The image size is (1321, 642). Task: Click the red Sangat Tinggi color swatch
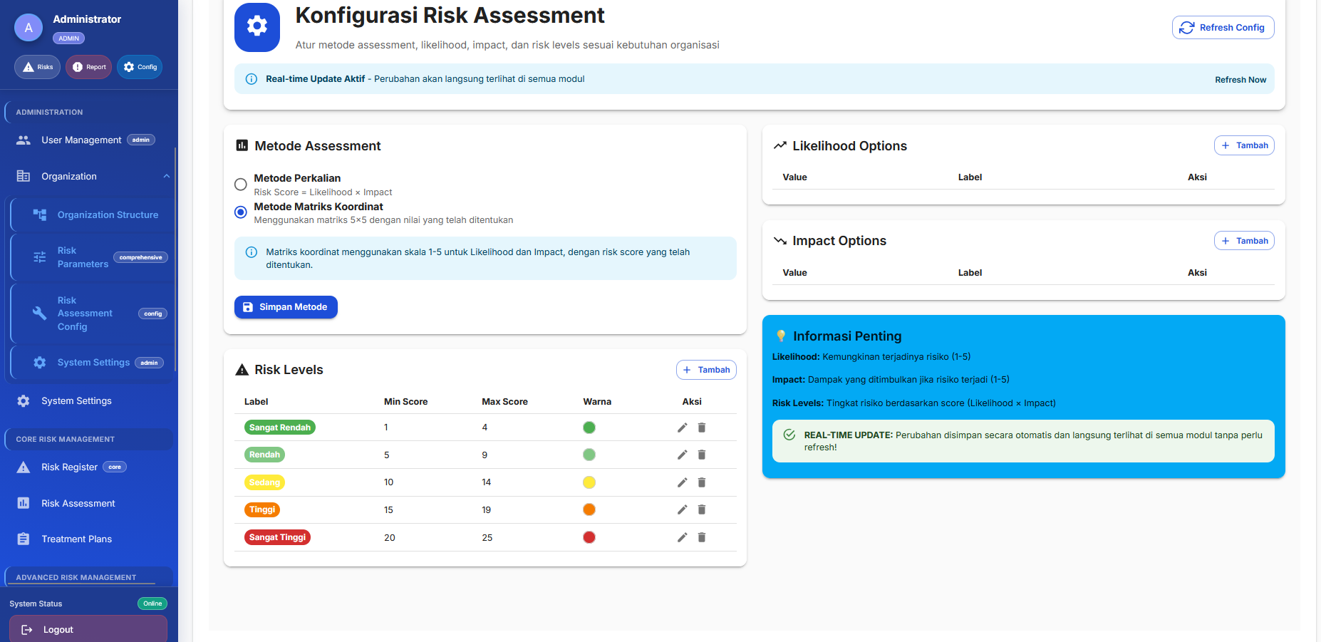click(589, 537)
